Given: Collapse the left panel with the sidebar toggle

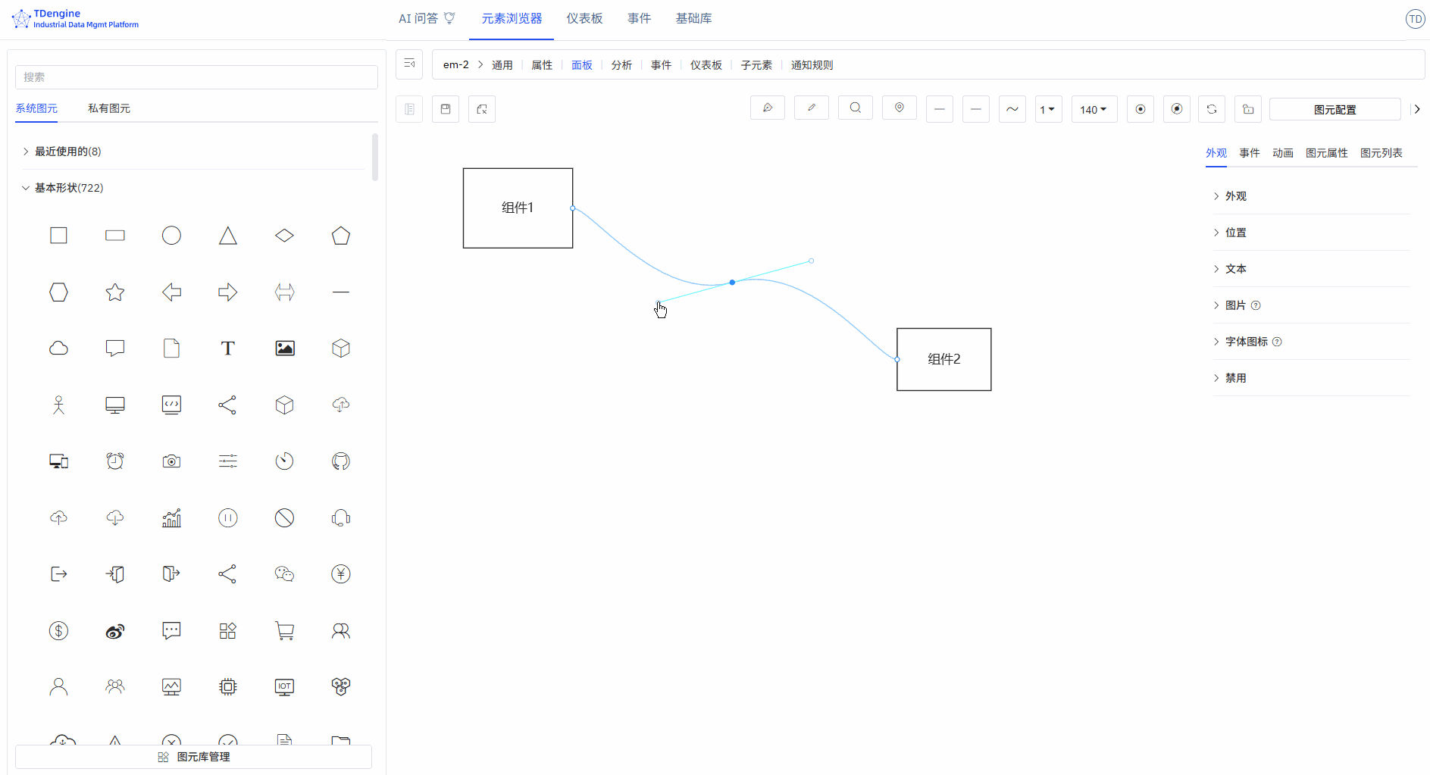Looking at the screenshot, I should (409, 64).
